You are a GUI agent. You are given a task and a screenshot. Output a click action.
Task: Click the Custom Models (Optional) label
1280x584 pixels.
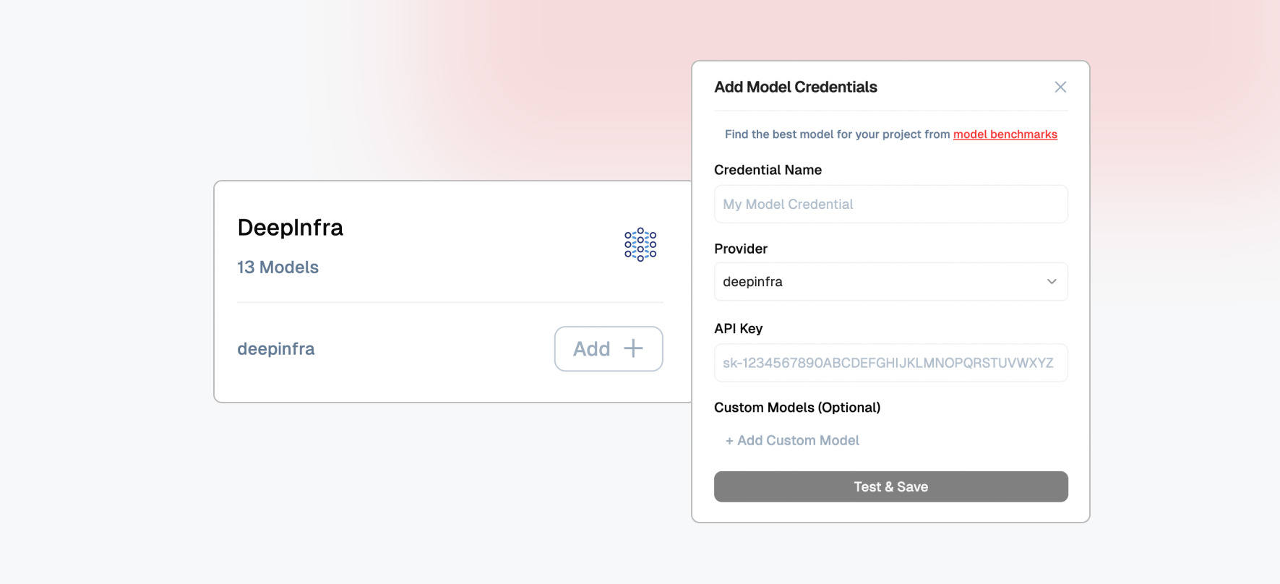(797, 408)
